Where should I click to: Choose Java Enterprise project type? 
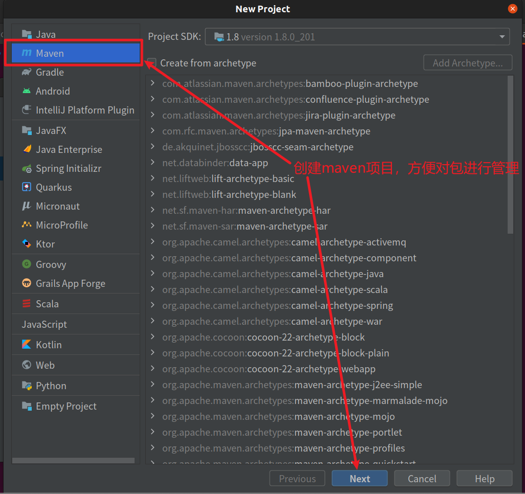point(76,149)
